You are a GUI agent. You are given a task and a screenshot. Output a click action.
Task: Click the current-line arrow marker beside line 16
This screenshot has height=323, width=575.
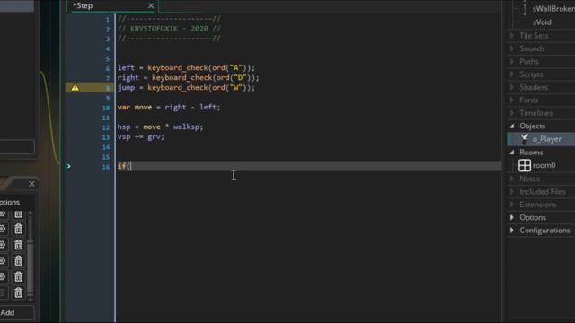[x=68, y=166]
